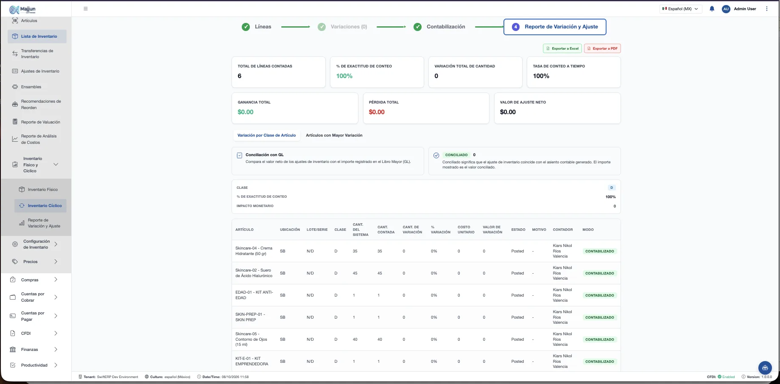Open Inventario Físico in sidebar
780x384 pixels.
coord(40,190)
